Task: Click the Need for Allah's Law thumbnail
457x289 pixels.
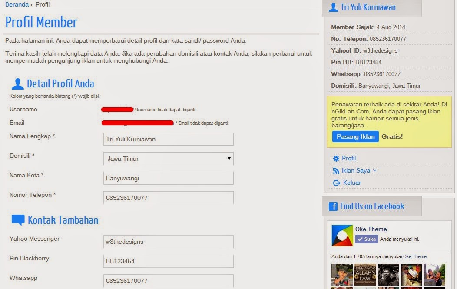Action: pyautogui.click(x=365, y=275)
